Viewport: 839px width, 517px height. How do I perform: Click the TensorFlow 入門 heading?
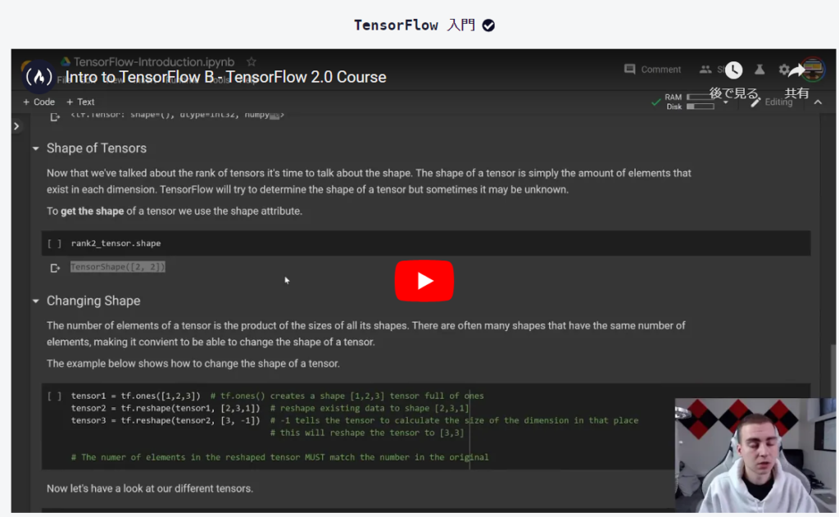click(415, 25)
